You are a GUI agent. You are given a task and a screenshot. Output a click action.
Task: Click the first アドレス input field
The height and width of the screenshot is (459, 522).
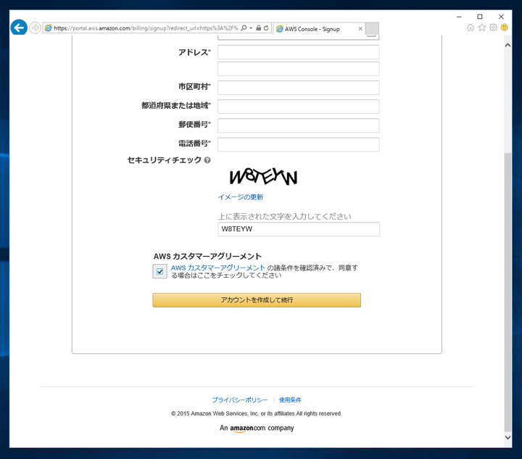pyautogui.click(x=298, y=52)
